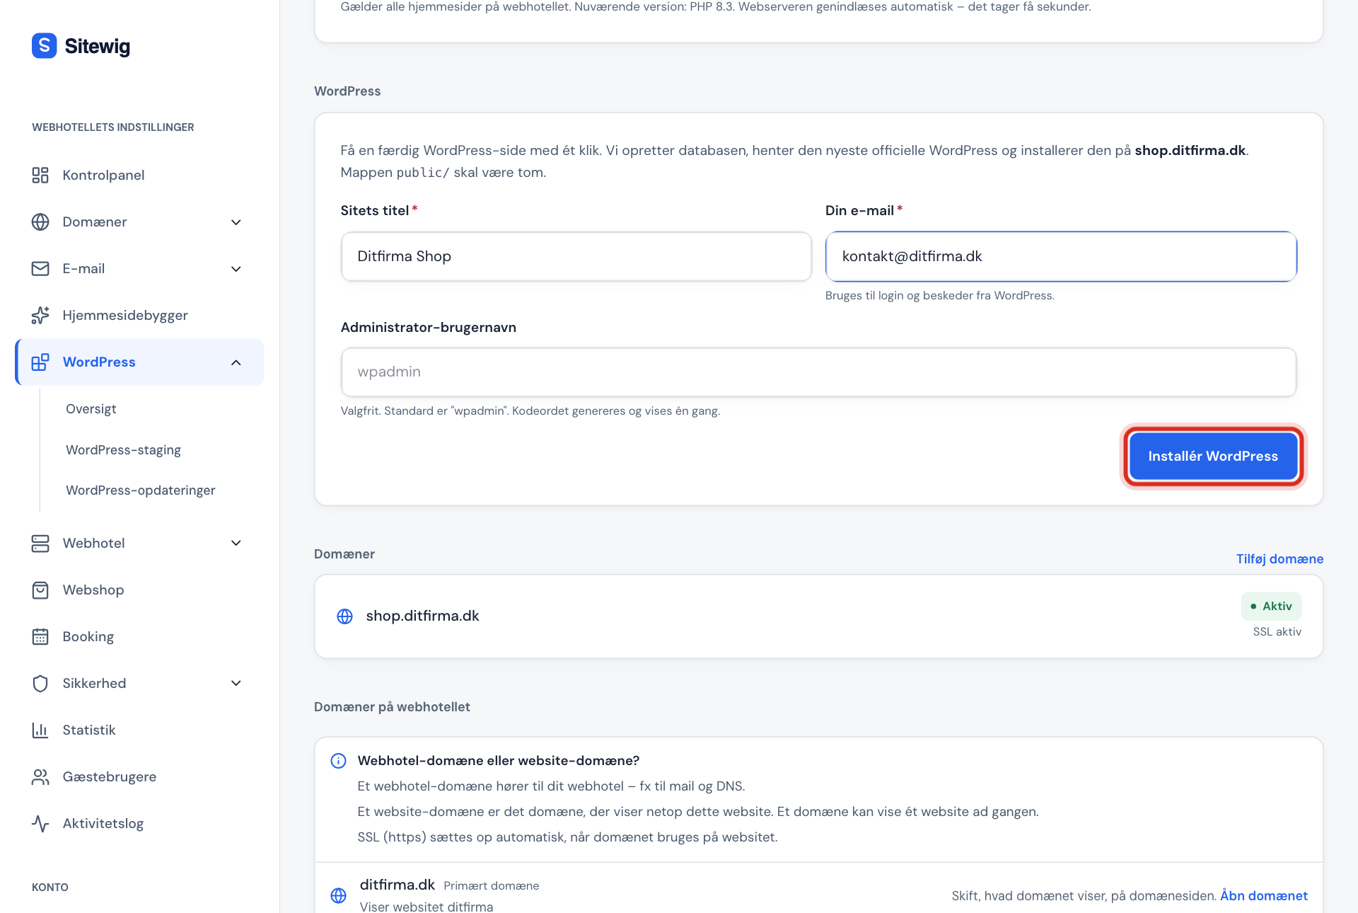Image resolution: width=1358 pixels, height=913 pixels.
Task: Open the Oversigt submenu item
Action: [x=91, y=408]
